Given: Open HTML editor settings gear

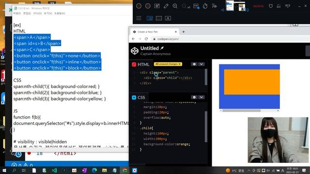Looking at the screenshot, I should tap(194, 64).
